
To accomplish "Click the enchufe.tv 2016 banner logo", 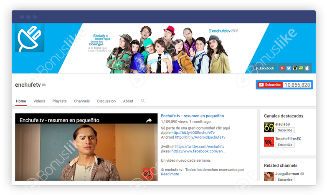I will click(223, 31).
